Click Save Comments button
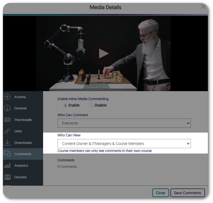This screenshot has width=213, height=203. pyautogui.click(x=187, y=193)
